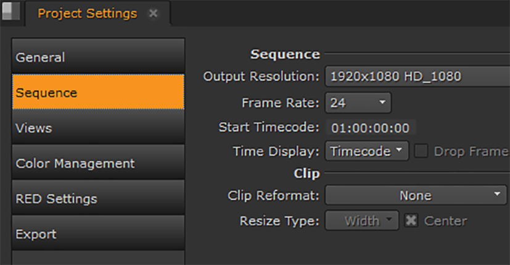Screen dimensions: 510x265
Task: Click the Start Timecode field
Action: (x=370, y=128)
